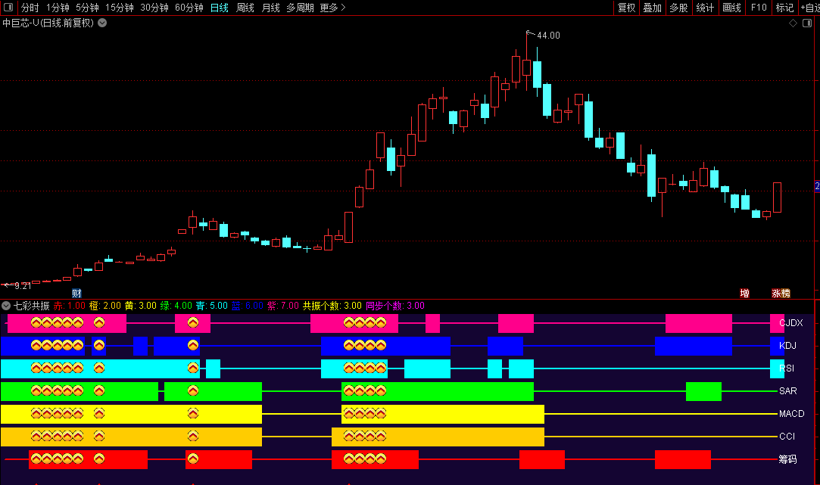
Task: Click the SAR row label
Action: pyautogui.click(x=788, y=391)
